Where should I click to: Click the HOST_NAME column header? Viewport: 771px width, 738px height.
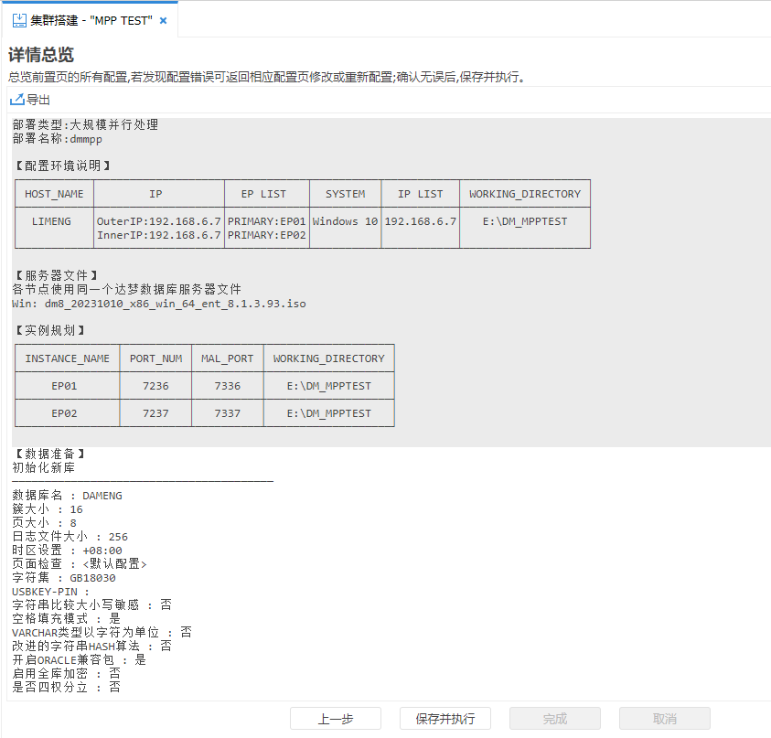(x=53, y=193)
